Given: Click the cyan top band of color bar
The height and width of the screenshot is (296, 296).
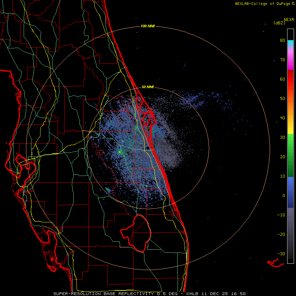Looking at the screenshot, I should [x=290, y=43].
